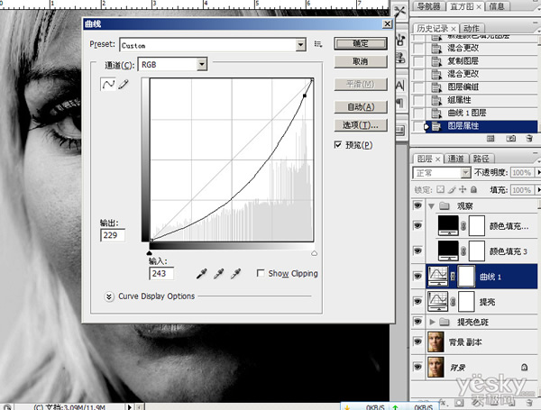Hide the 背景 副本 layer eye
The width and height of the screenshot is (541, 410).
pos(417,342)
